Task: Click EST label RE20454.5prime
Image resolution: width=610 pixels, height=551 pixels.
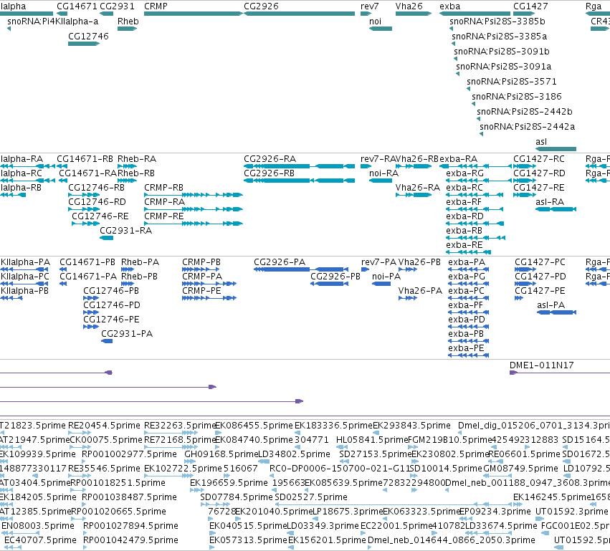Action: point(104,426)
